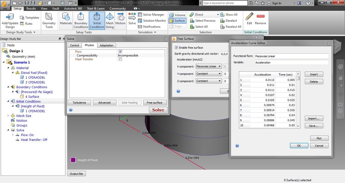The width and height of the screenshot is (345, 183).
Task: Select the Initial Conditions task
Action: coord(97,20)
